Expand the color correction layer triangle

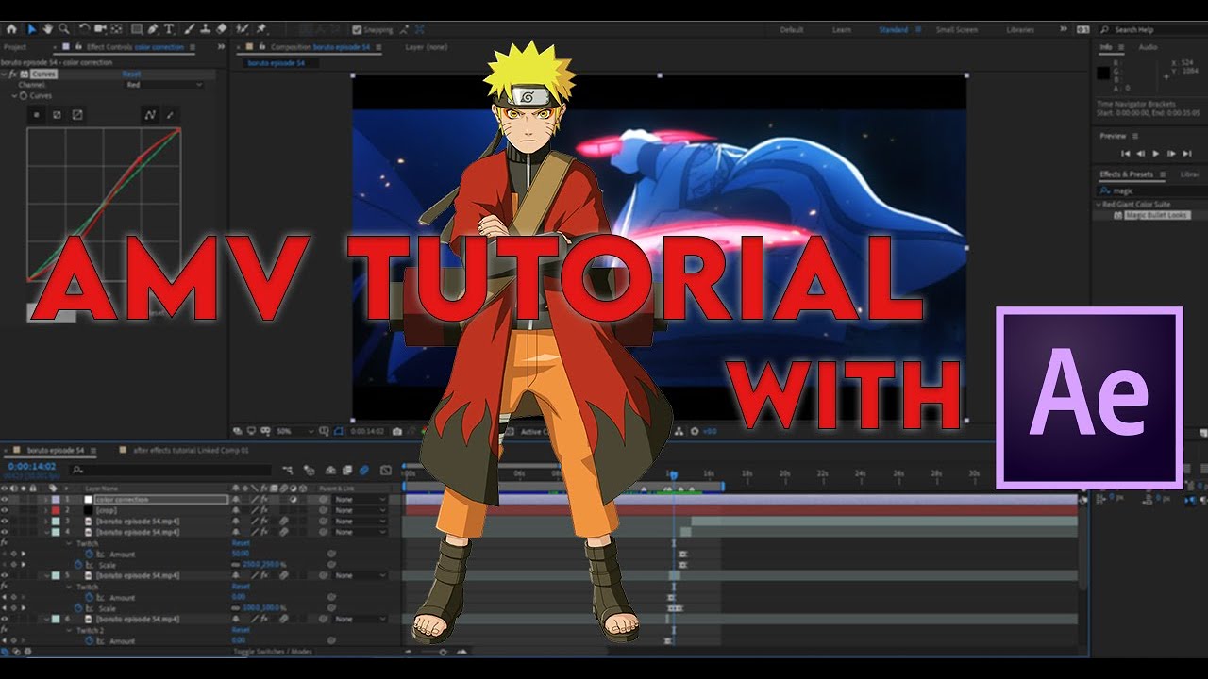(45, 500)
